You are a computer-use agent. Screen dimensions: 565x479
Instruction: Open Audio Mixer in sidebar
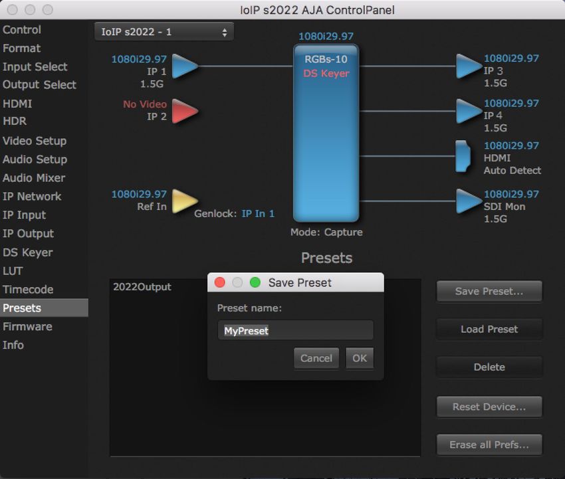click(34, 178)
